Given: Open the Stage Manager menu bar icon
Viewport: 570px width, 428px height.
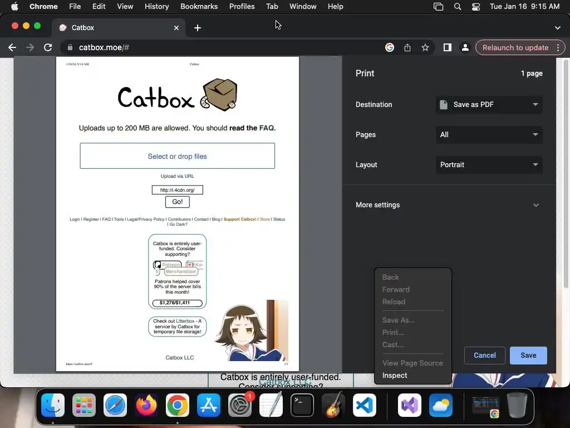Looking at the screenshot, I should 439,7.
